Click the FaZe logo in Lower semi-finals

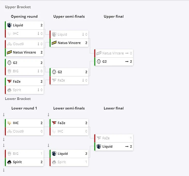click(54, 123)
